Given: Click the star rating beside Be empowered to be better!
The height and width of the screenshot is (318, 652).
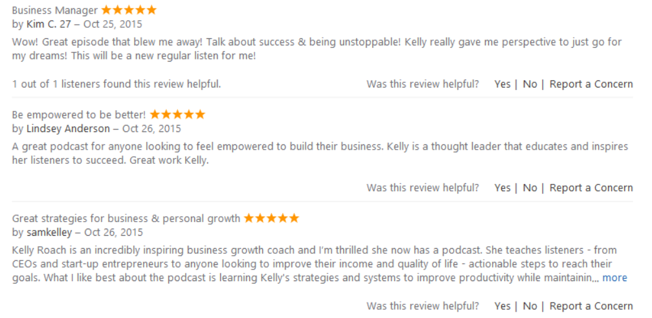Looking at the screenshot, I should tap(177, 114).
